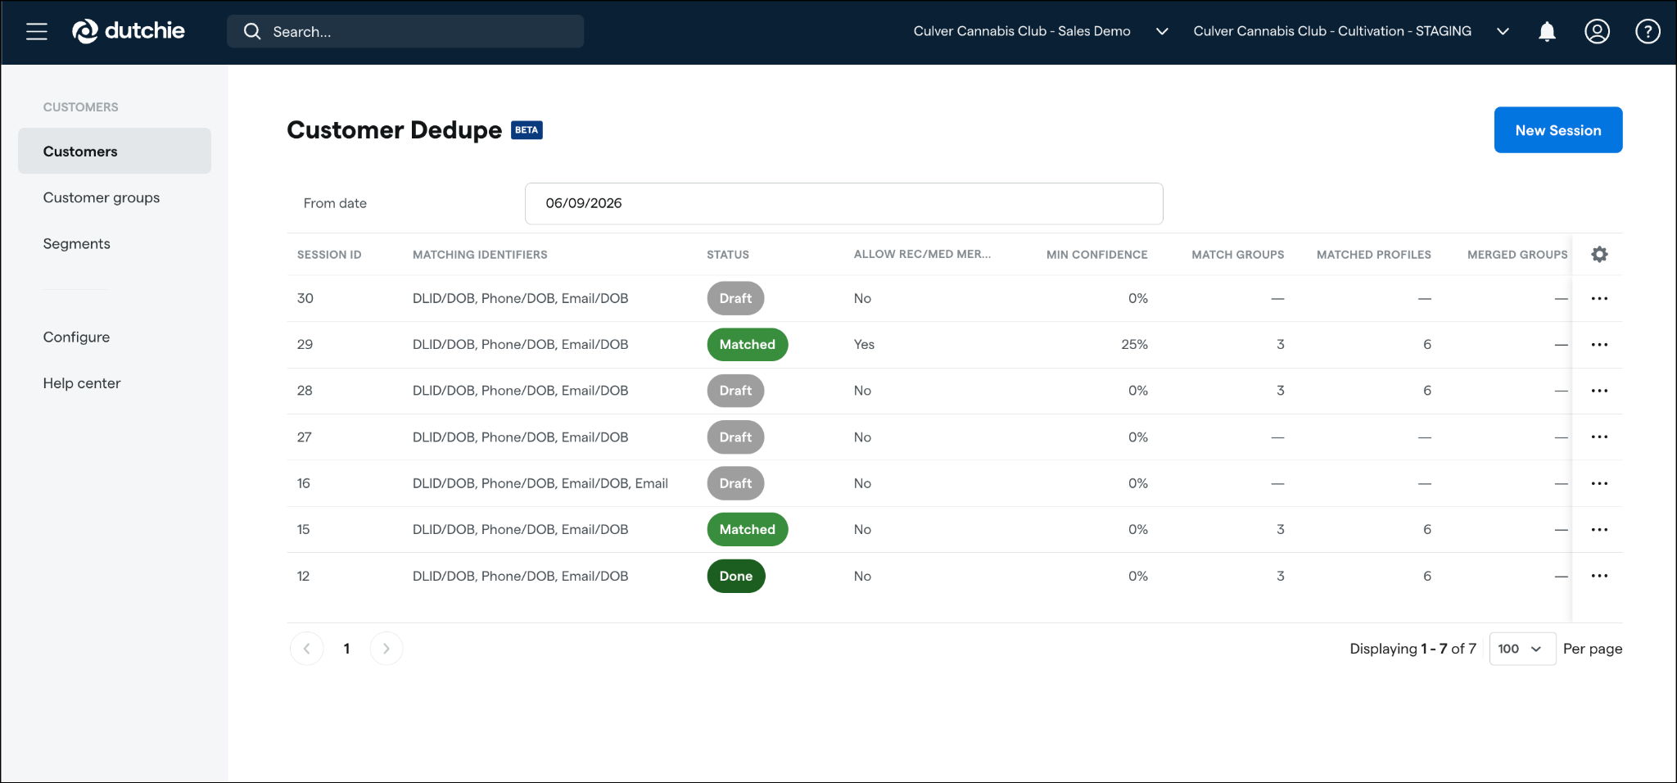The height and width of the screenshot is (783, 1677).
Task: Open actions menu for session 16
Action: coord(1599,483)
